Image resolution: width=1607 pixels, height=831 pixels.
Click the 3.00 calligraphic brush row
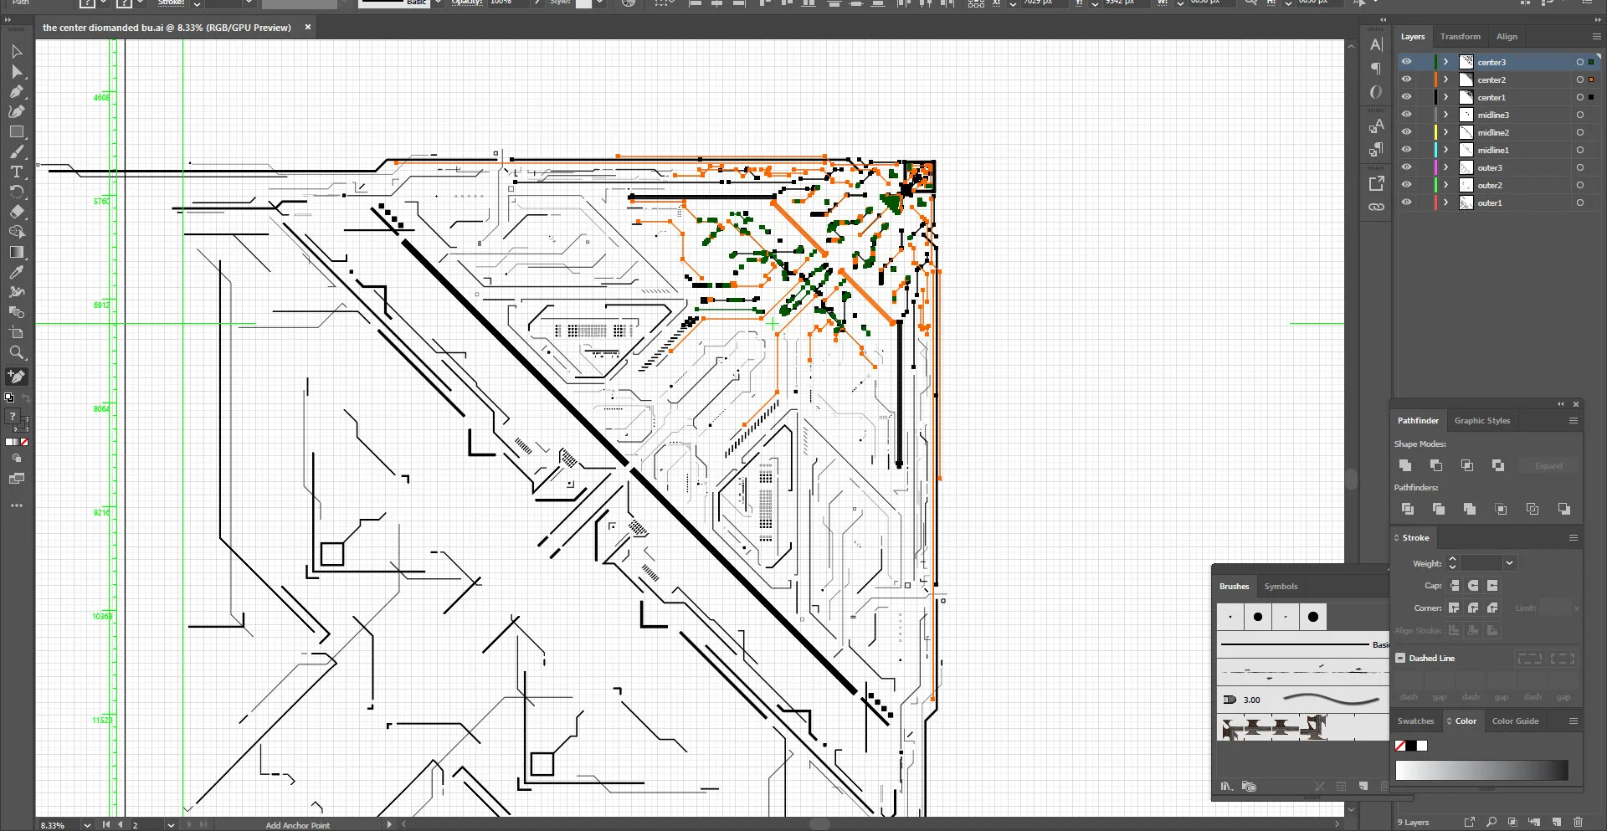point(1302,700)
